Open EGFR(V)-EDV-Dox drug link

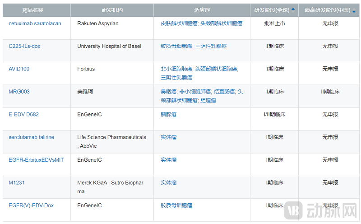31,205
